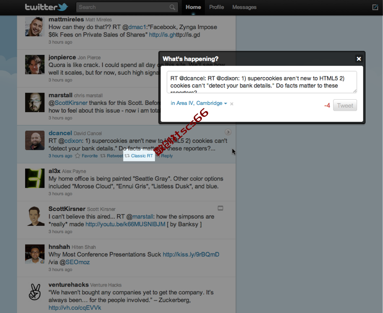Open the ScottKirsner username link
Viewport: 383px width, 313px height.
point(67,209)
